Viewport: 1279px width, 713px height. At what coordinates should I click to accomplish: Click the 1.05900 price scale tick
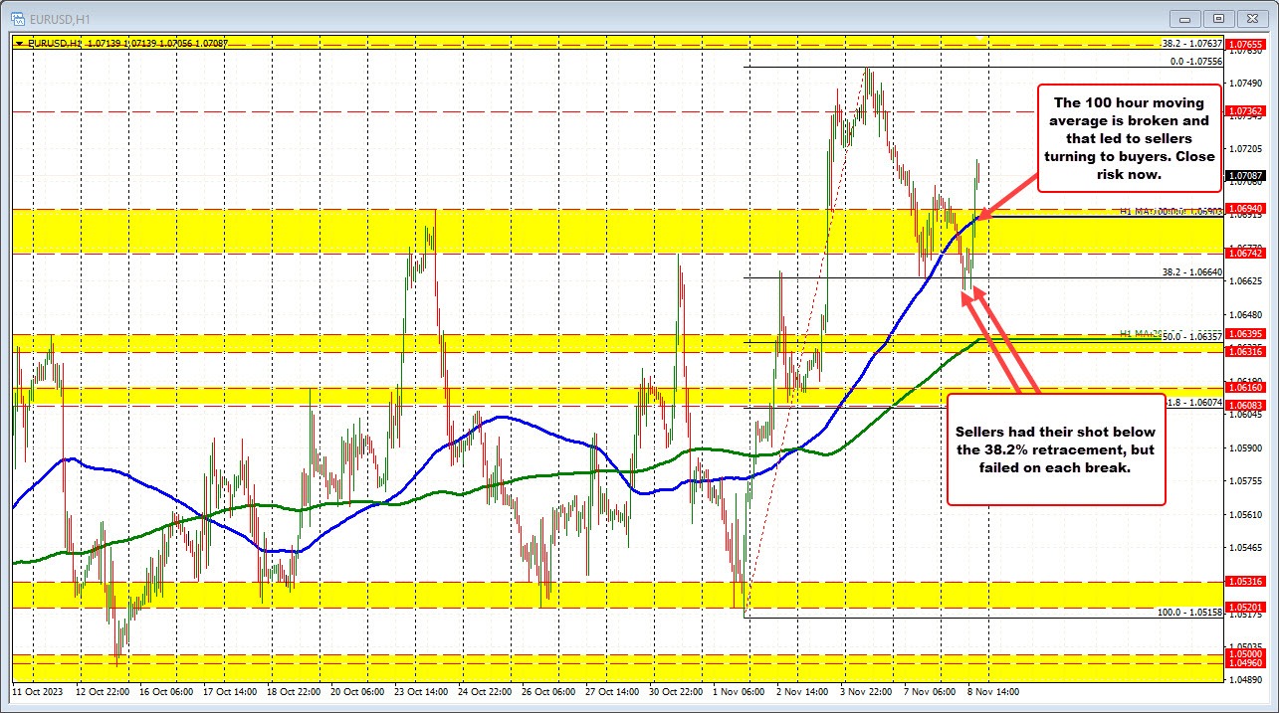point(1246,447)
